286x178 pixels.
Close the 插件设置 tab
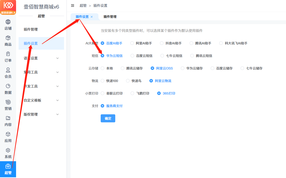(x=92, y=17)
